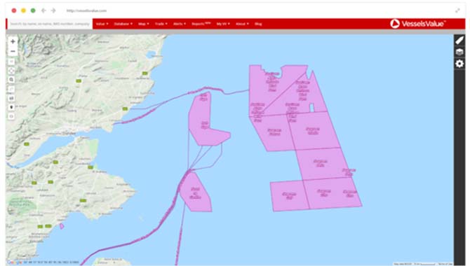Viewport: 470px width, 266px height.
Task: Open the My VV menu
Action: [223, 24]
